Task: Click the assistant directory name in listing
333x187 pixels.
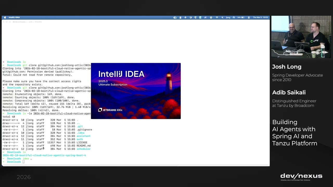Action: coord(84,136)
